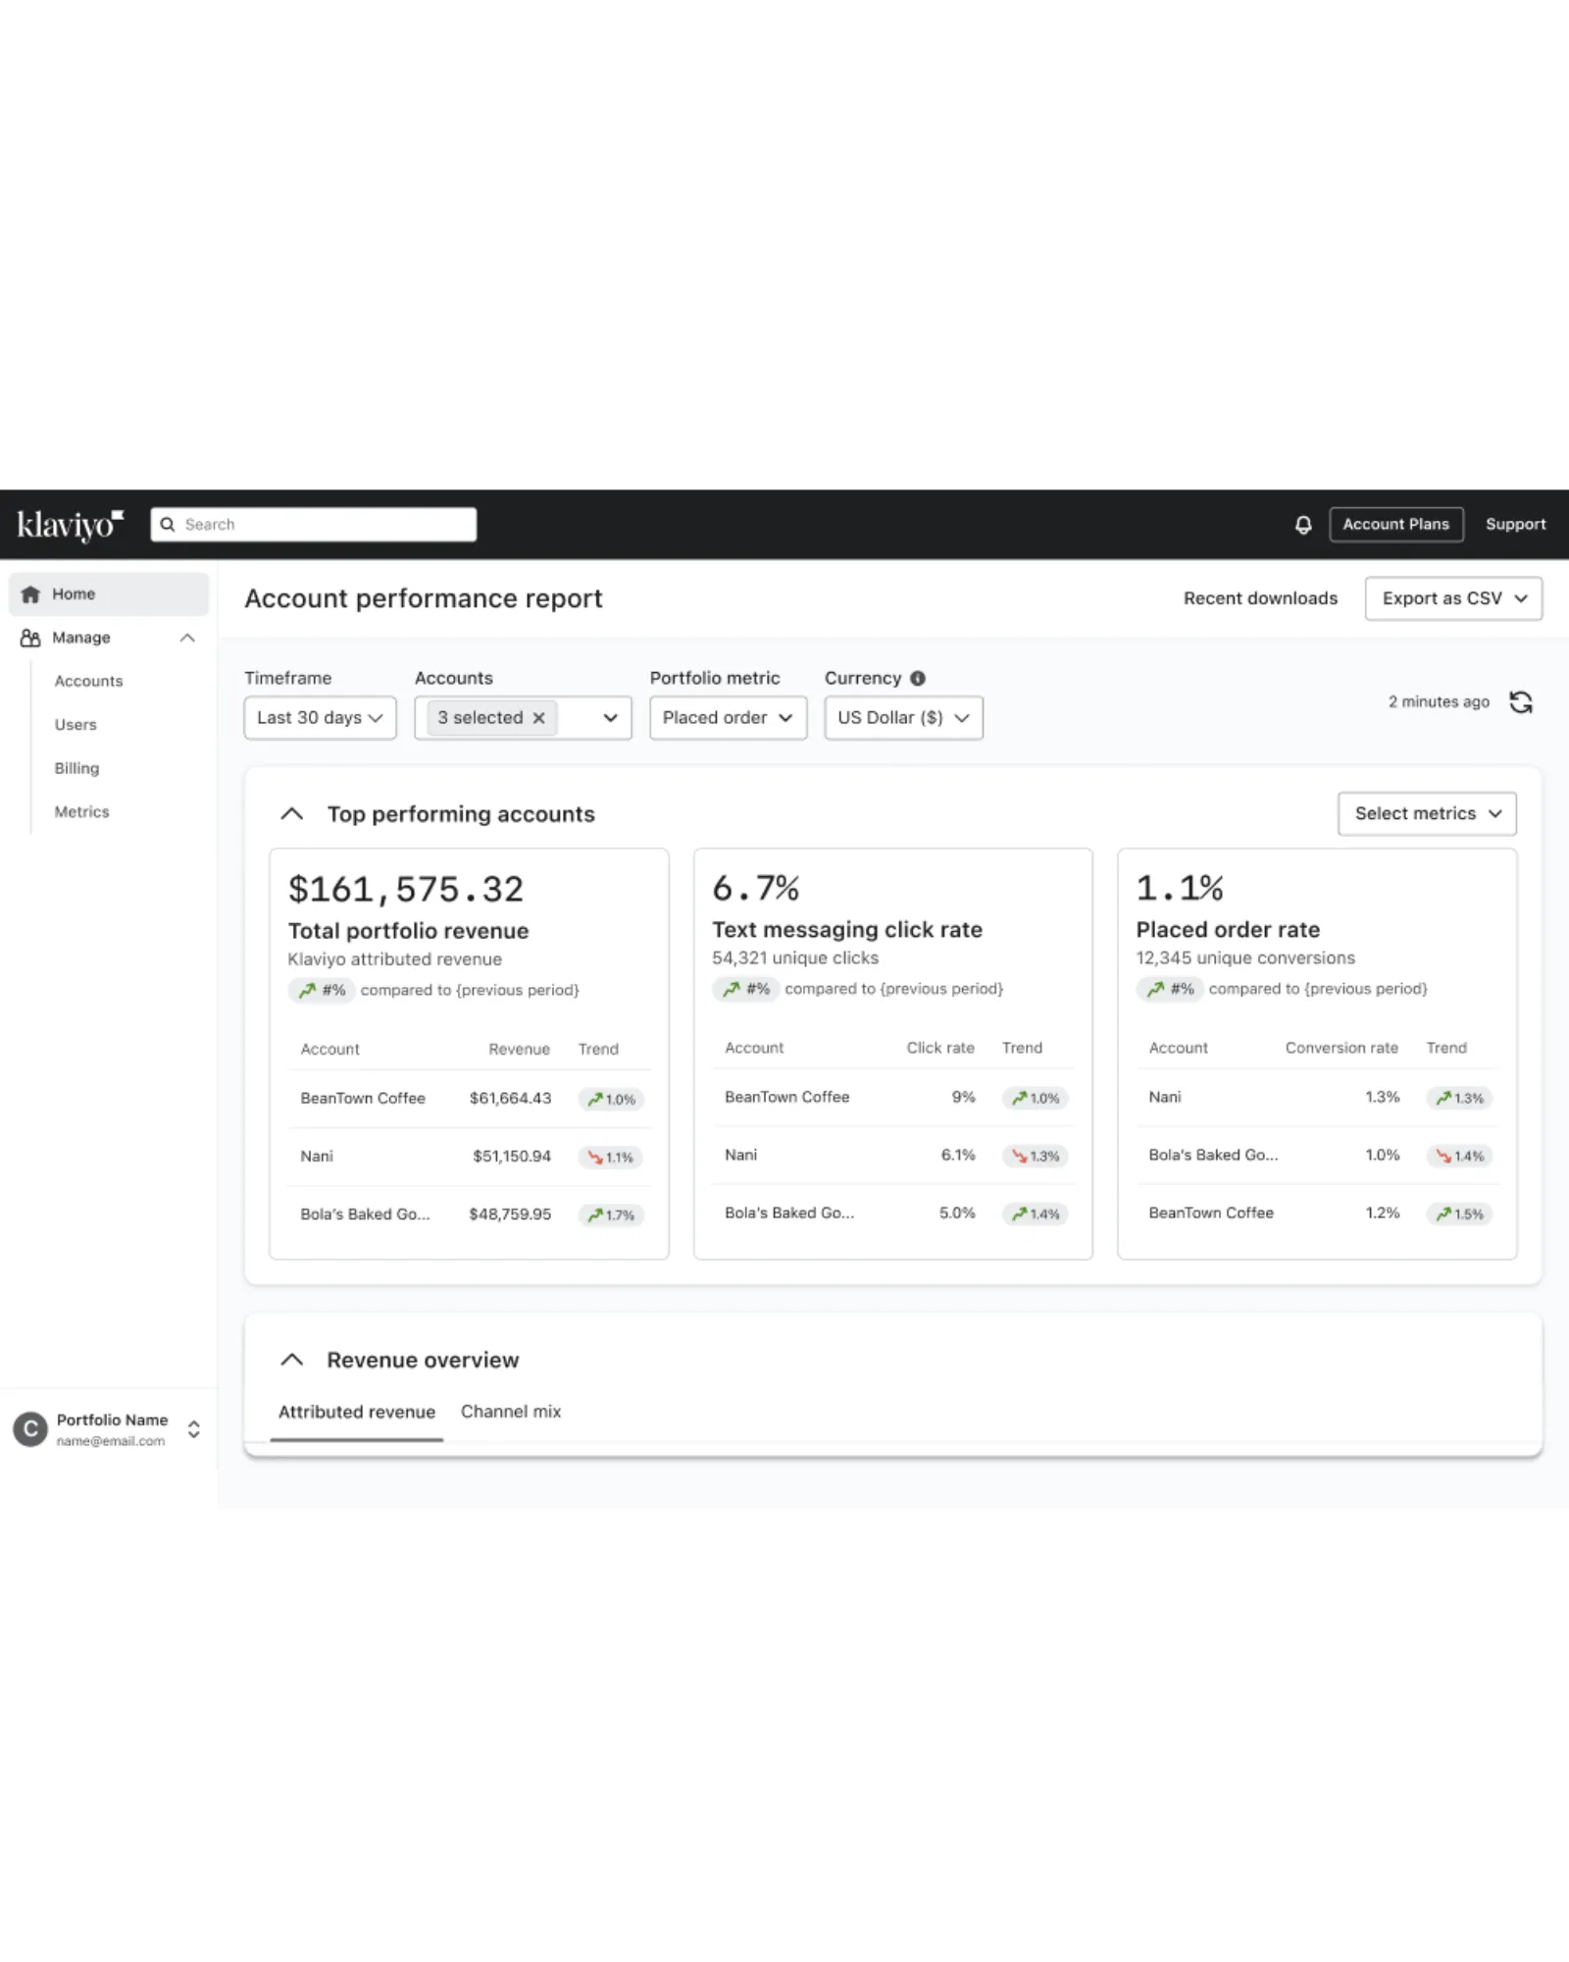Collapse the Top performing accounts section
The image size is (1569, 1962).
coord(291,814)
